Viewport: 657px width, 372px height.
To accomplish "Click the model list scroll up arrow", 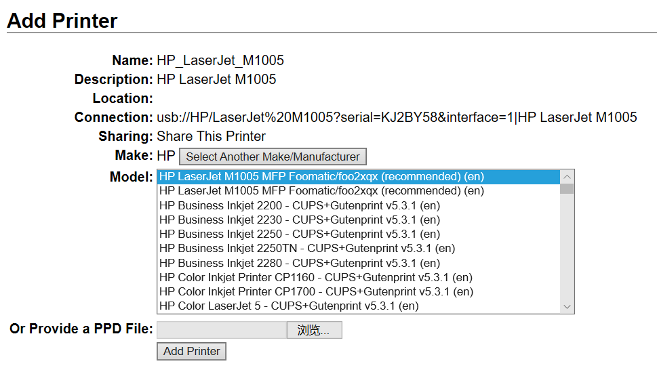I will point(567,177).
